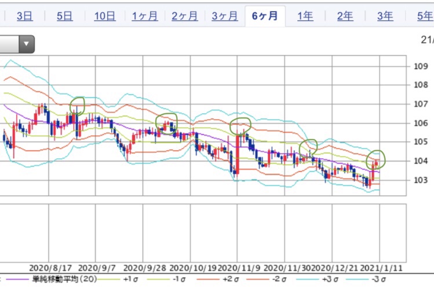Click the 109 price axis label
The height and width of the screenshot is (297, 434).
pyautogui.click(x=421, y=66)
